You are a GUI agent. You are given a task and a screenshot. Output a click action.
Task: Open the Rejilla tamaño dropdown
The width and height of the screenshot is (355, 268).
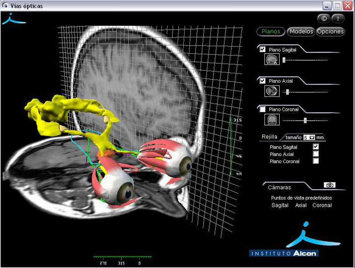309,138
